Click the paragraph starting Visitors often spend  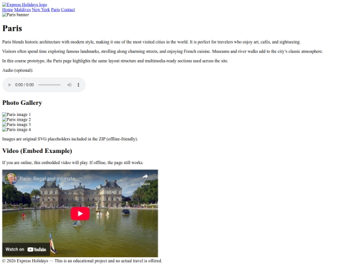(163, 51)
